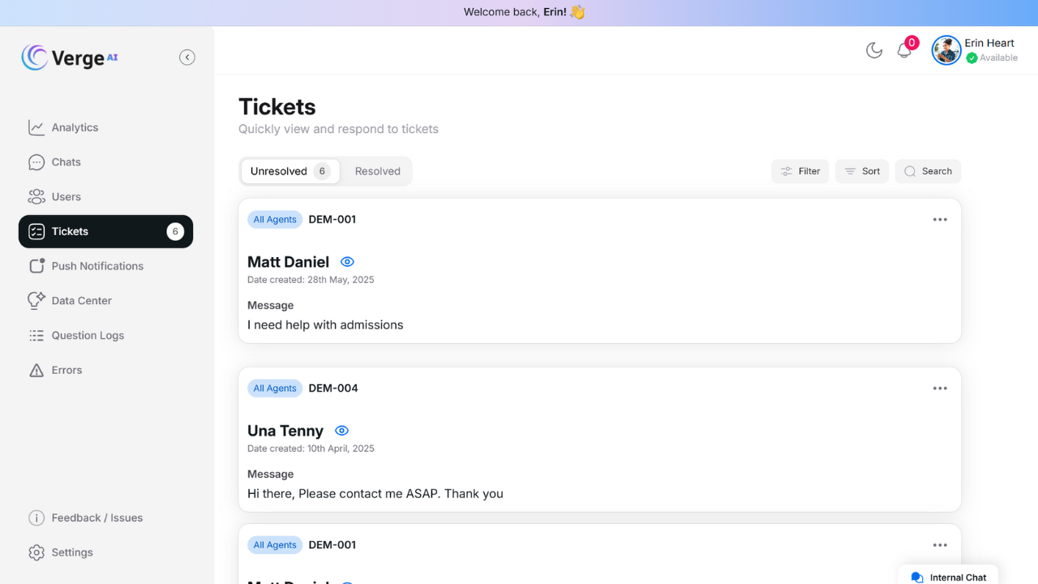The image size is (1038, 584).
Task: Toggle dark mode with the moon icon
Action: pos(874,50)
